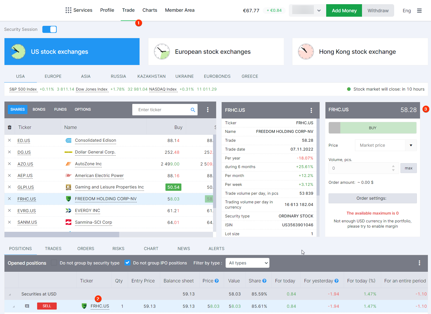Click the ticker search magnifier icon

click(193, 110)
